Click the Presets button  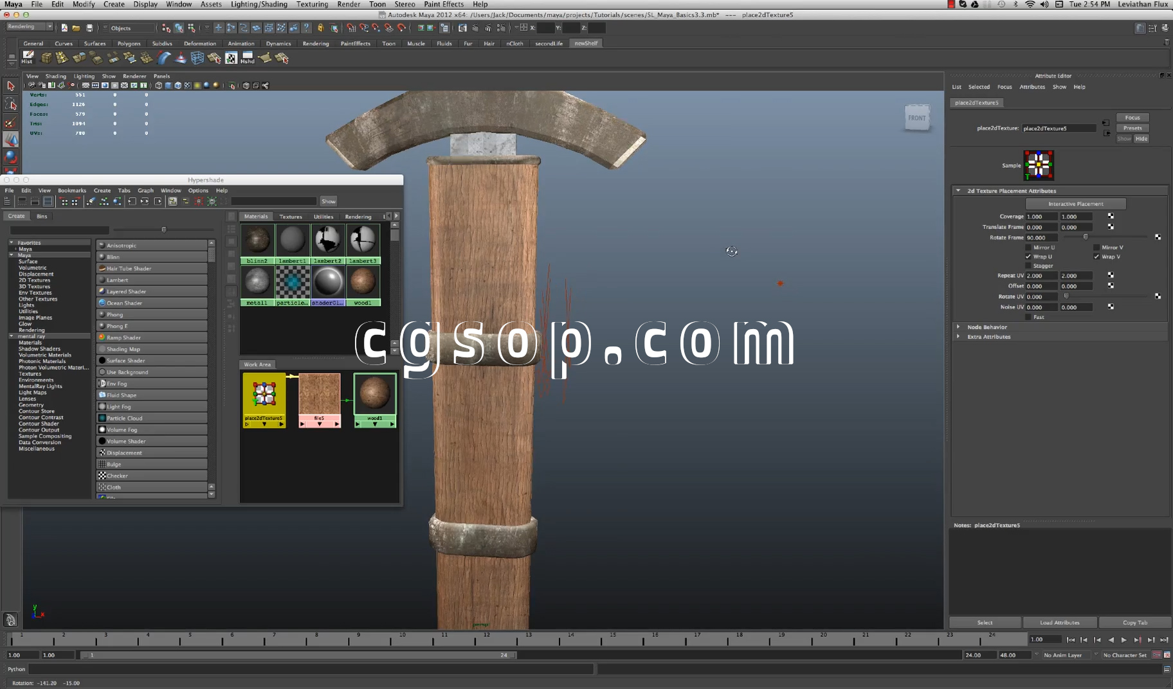pyautogui.click(x=1132, y=128)
